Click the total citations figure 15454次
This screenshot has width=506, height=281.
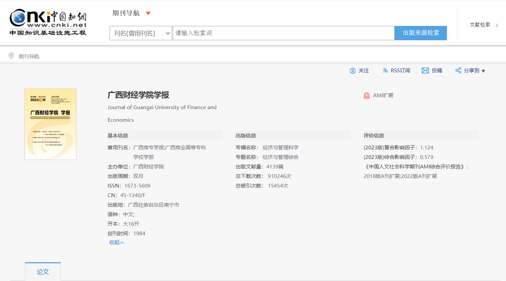(x=278, y=186)
